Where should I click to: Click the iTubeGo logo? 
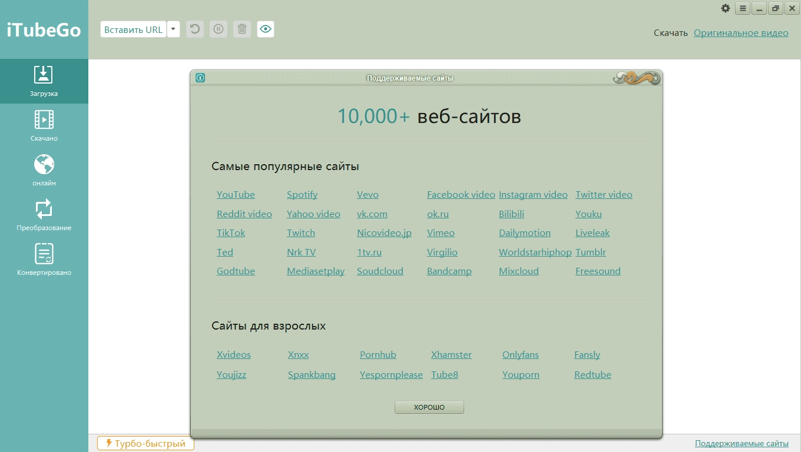pos(44,30)
